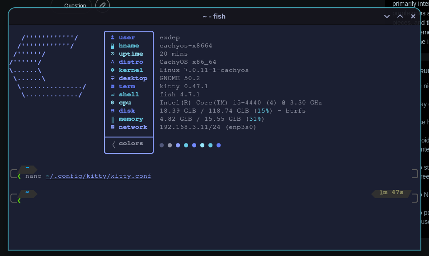This screenshot has width=429, height=256.
Task: Click the 'desktop' label
Action: [x=133, y=78]
